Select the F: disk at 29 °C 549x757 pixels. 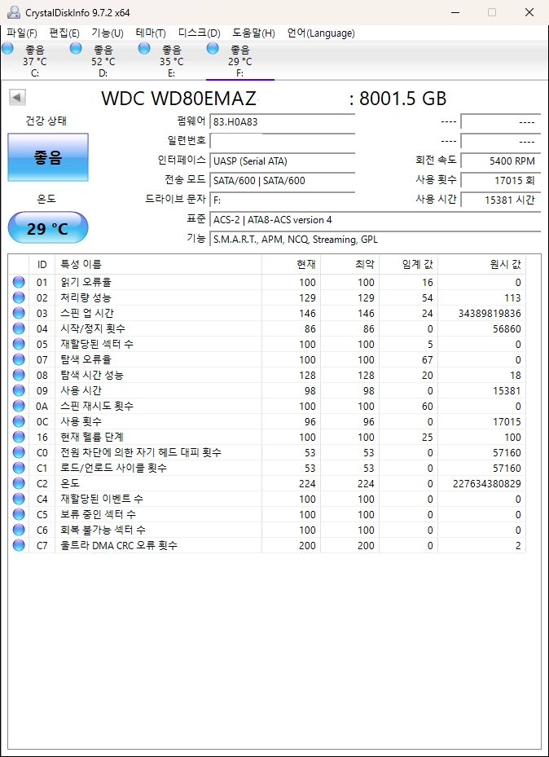click(239, 61)
